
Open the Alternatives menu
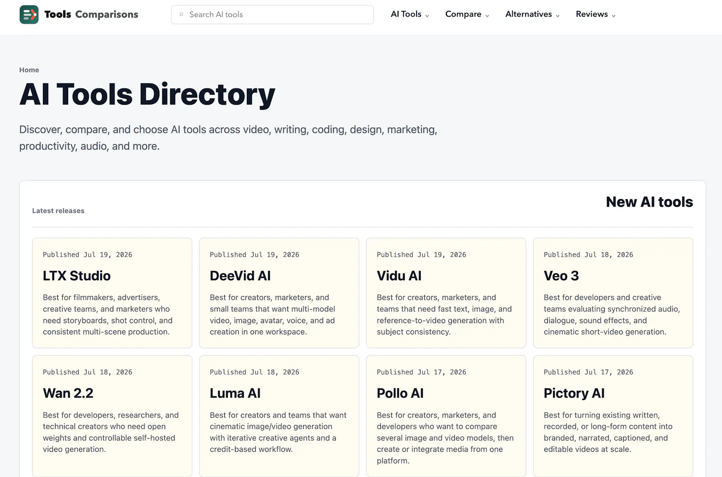coord(528,14)
